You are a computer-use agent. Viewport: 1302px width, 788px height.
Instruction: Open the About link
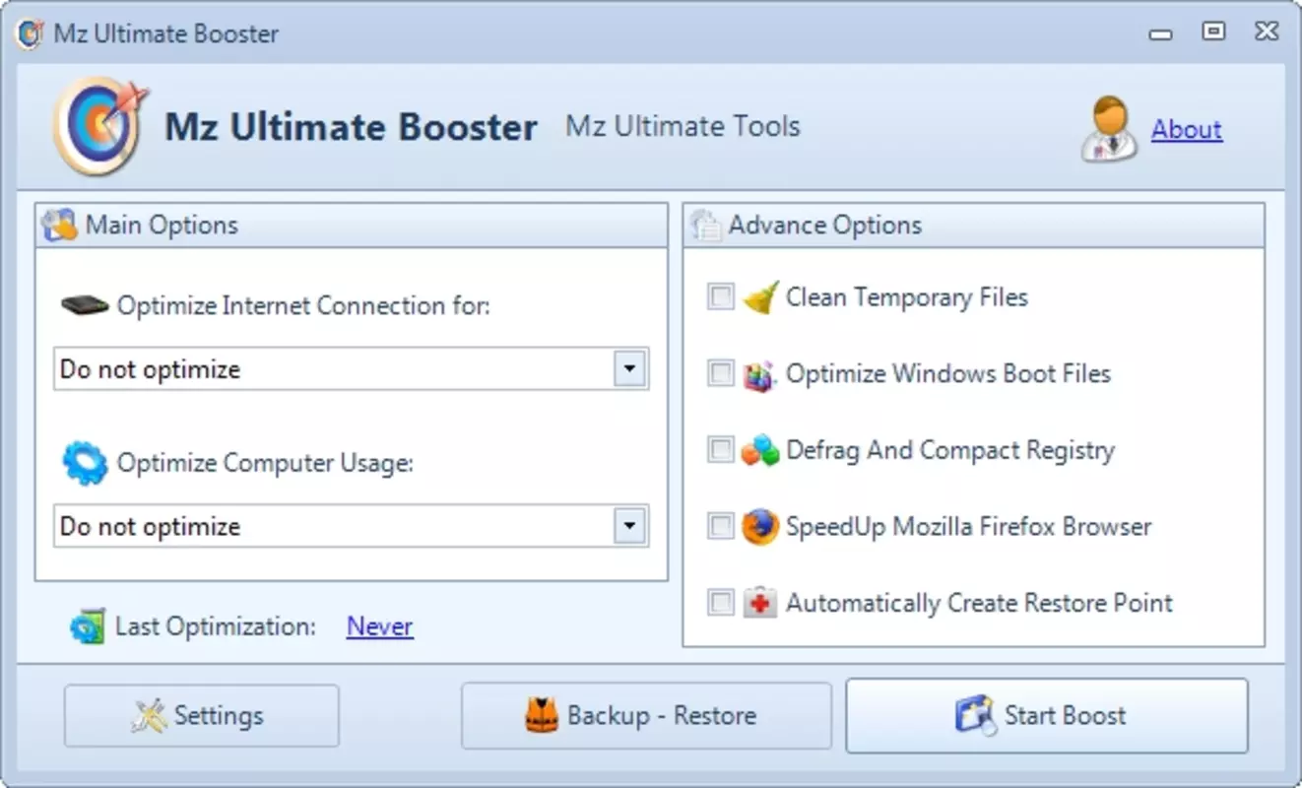click(x=1187, y=129)
